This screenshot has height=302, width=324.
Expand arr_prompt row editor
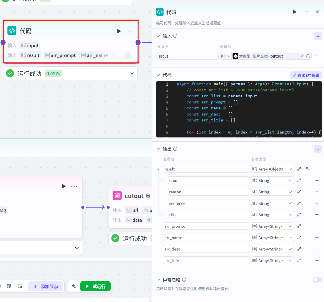[299, 226]
